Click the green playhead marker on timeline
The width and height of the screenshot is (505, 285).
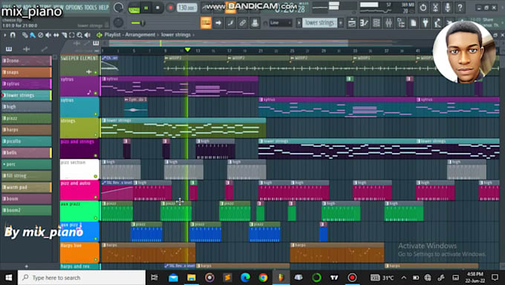(x=187, y=50)
